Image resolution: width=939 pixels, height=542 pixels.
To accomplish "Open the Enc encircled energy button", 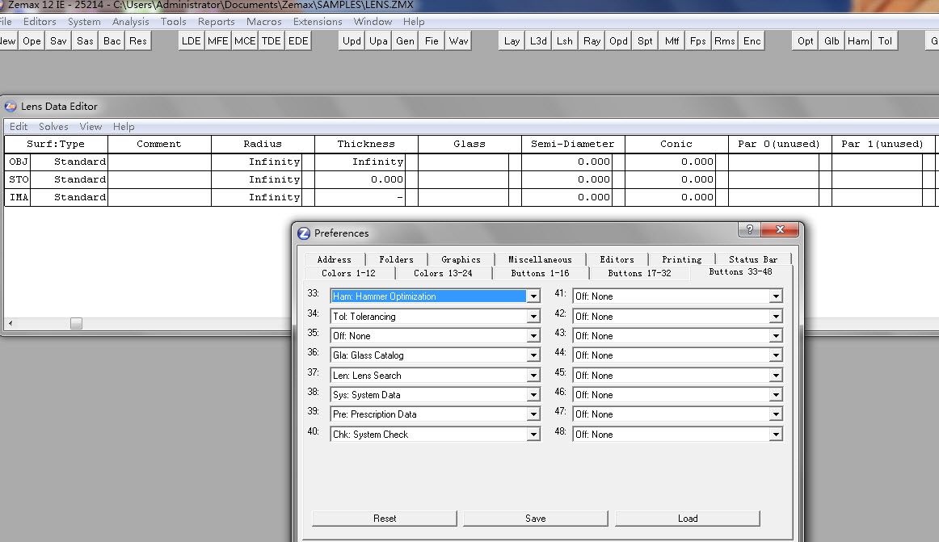I will [x=752, y=40].
